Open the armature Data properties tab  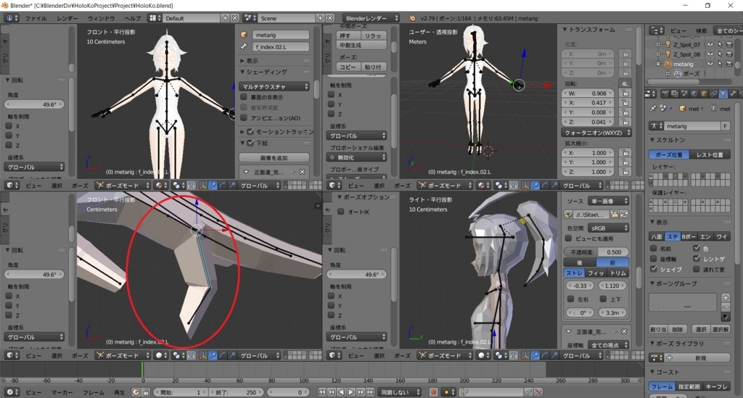[x=723, y=94]
